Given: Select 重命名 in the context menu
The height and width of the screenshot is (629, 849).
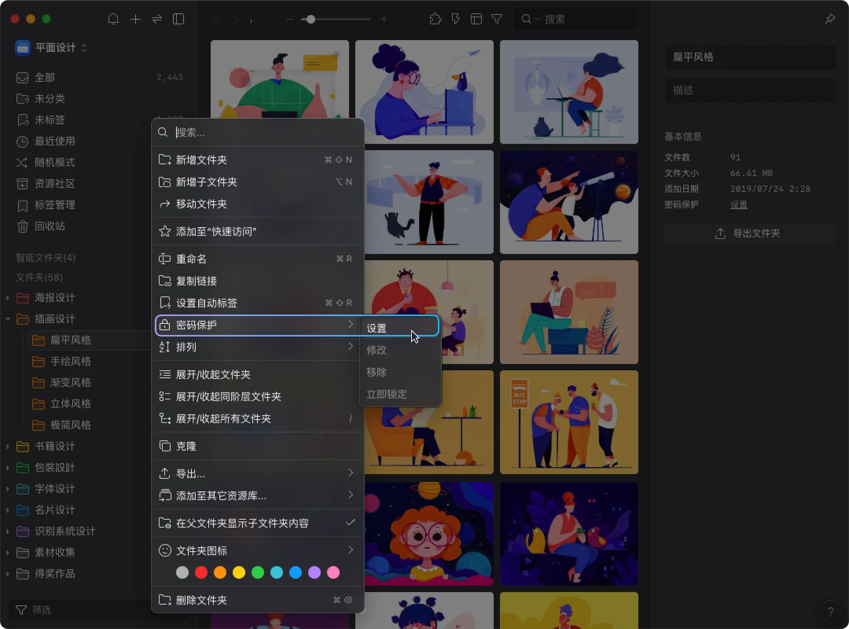Looking at the screenshot, I should click(x=258, y=259).
